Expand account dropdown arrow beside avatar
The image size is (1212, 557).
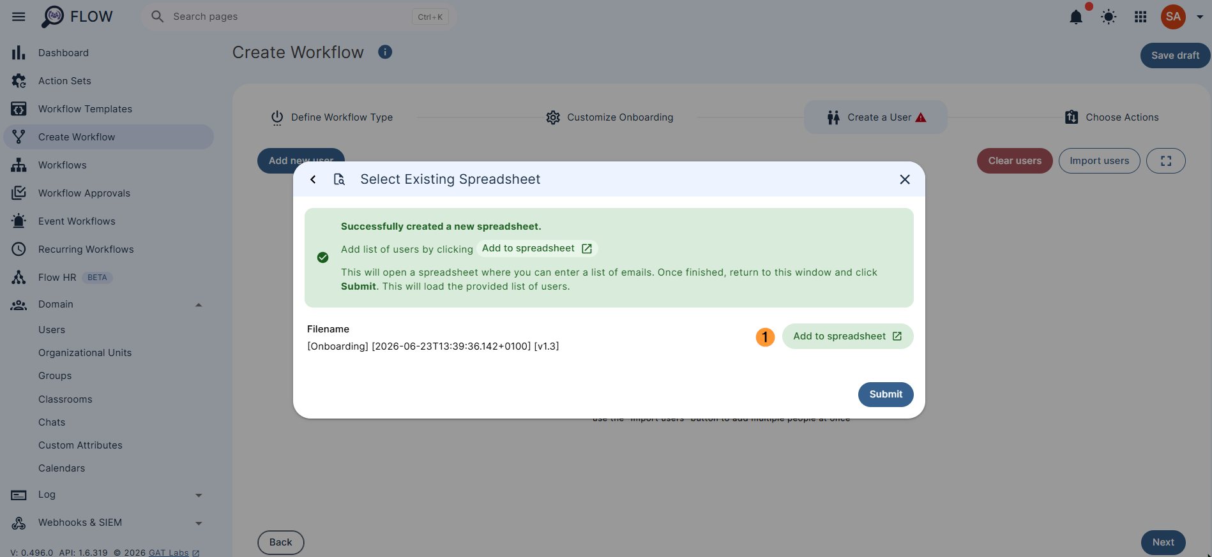(1200, 17)
